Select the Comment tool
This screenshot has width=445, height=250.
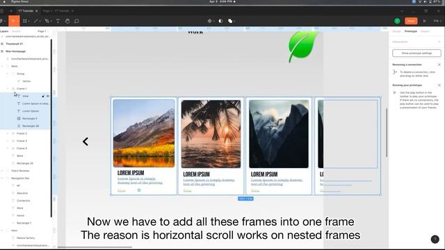tap(76, 21)
